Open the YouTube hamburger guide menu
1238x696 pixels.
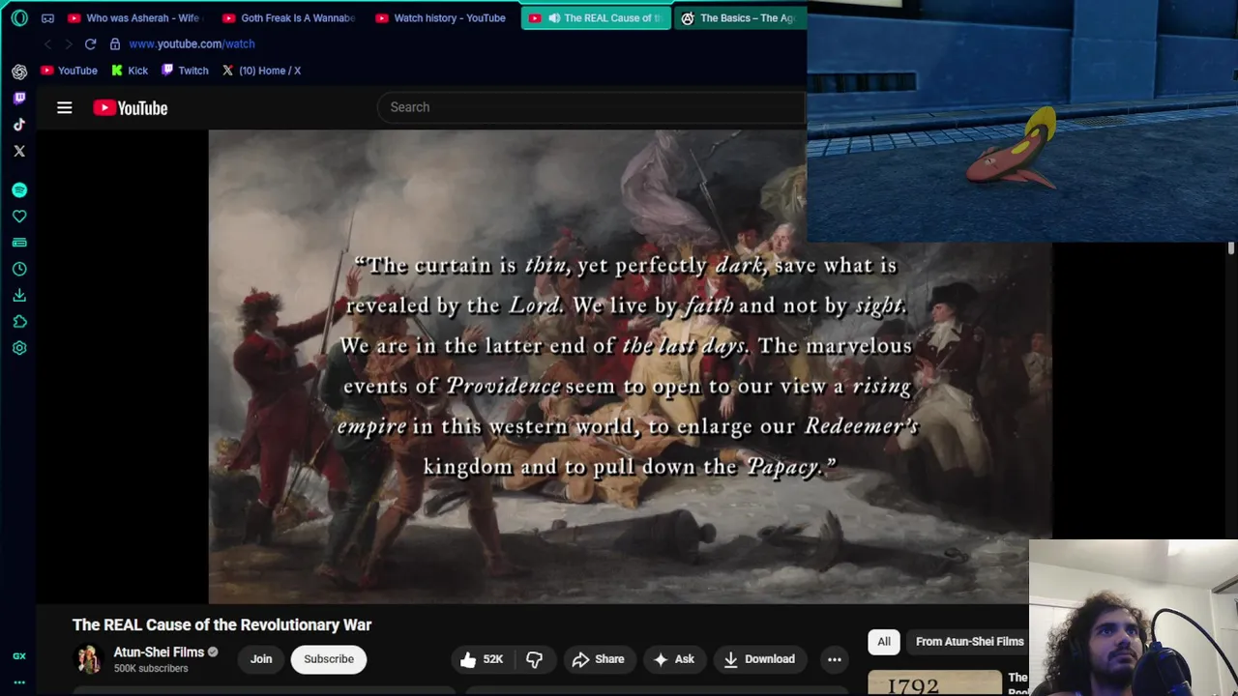(x=65, y=107)
